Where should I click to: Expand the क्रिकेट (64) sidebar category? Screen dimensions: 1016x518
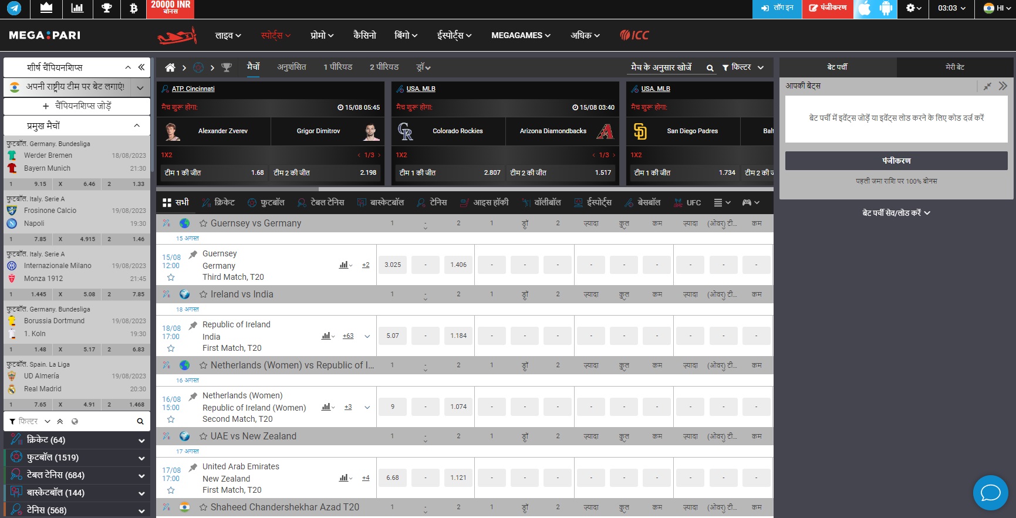click(77, 440)
